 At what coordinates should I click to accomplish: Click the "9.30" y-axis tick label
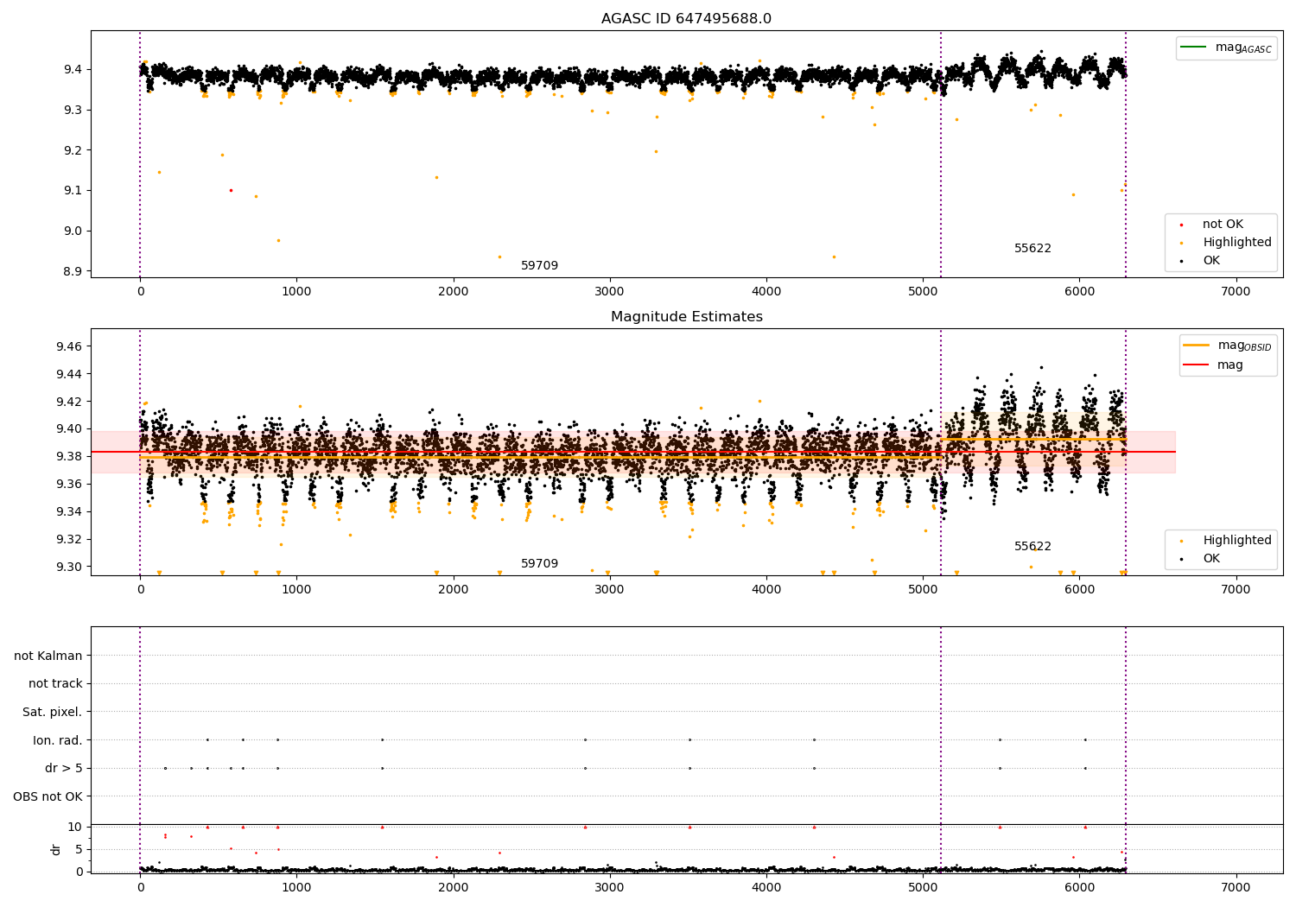[x=67, y=567]
